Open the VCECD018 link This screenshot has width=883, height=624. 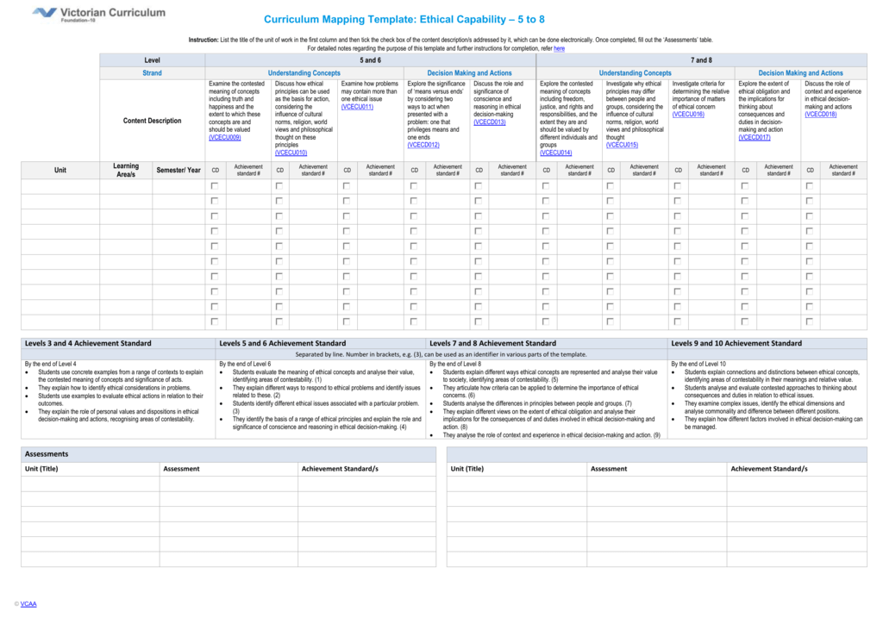(x=821, y=115)
